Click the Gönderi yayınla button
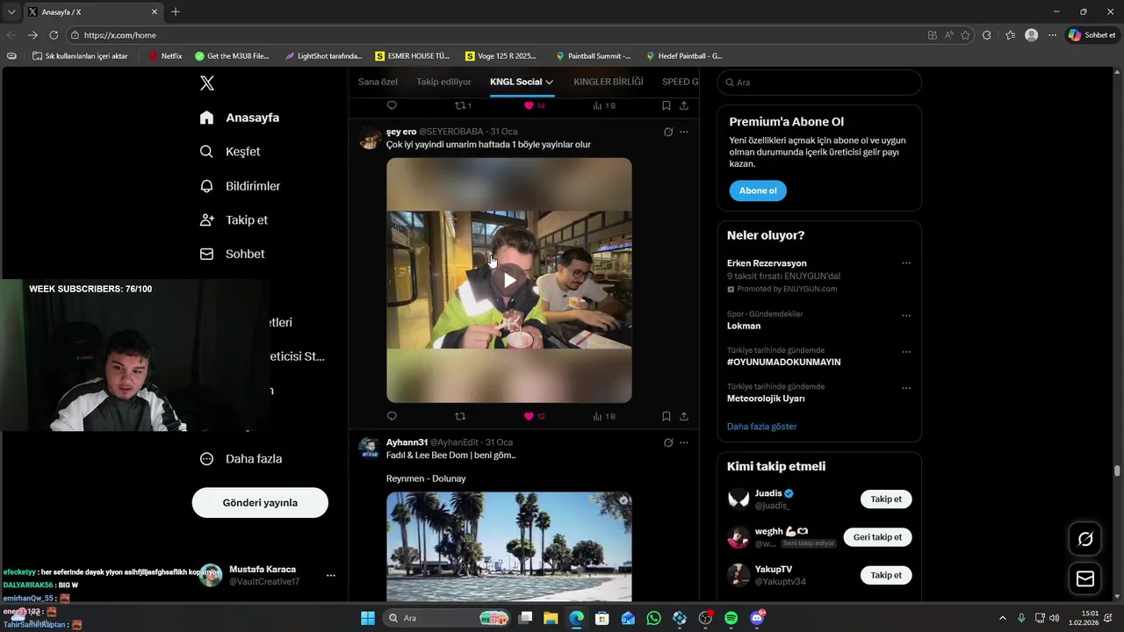The height and width of the screenshot is (632, 1124). click(260, 503)
